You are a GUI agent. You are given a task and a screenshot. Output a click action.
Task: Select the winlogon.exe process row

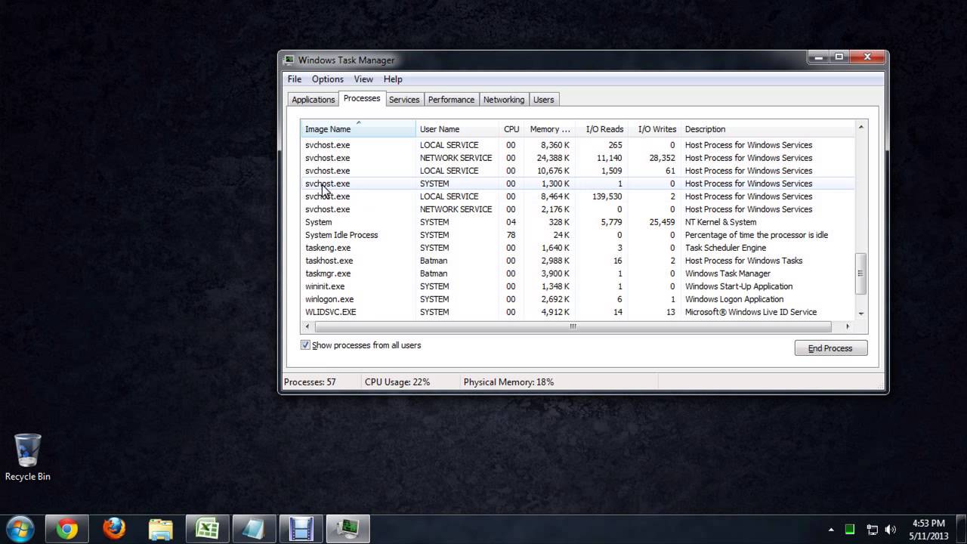(x=577, y=299)
